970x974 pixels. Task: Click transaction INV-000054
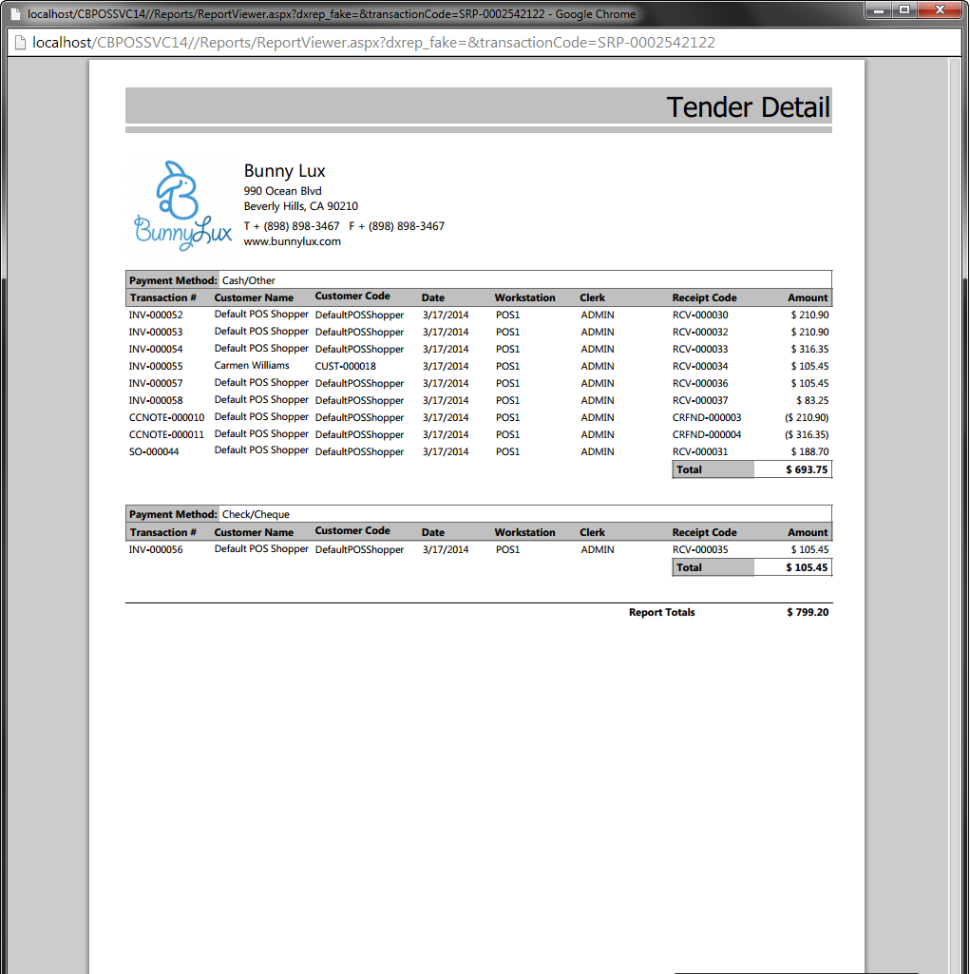156,349
